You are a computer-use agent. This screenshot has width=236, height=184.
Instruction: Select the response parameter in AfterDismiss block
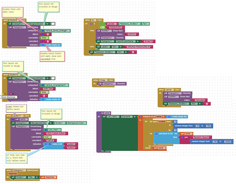coord(13,174)
